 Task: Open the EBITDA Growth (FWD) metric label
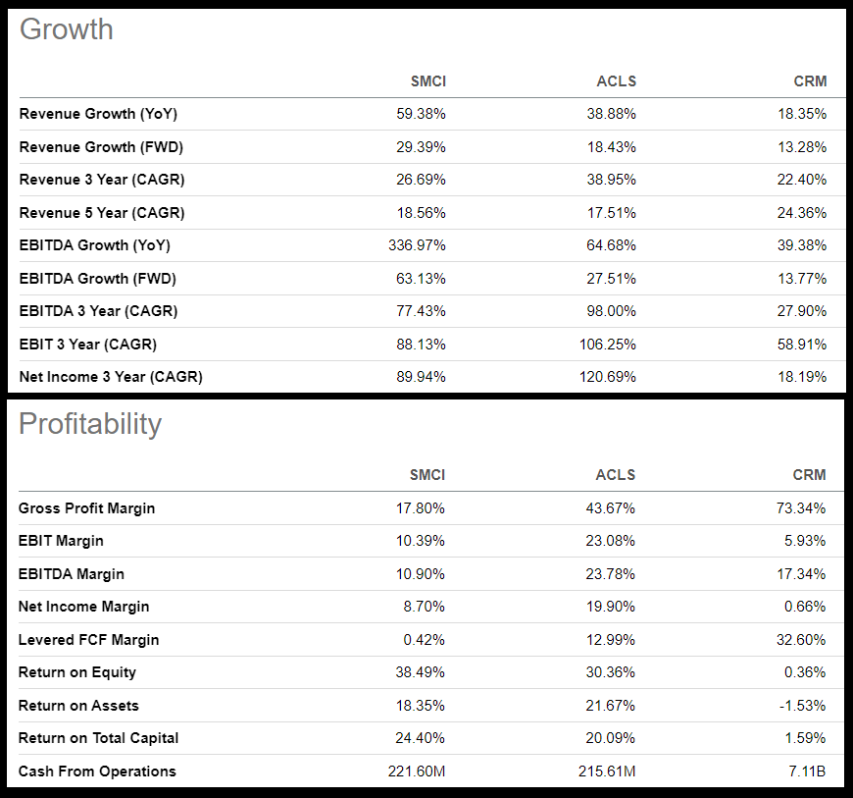[x=97, y=279]
